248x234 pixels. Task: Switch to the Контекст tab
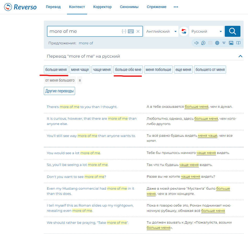click(x=77, y=7)
